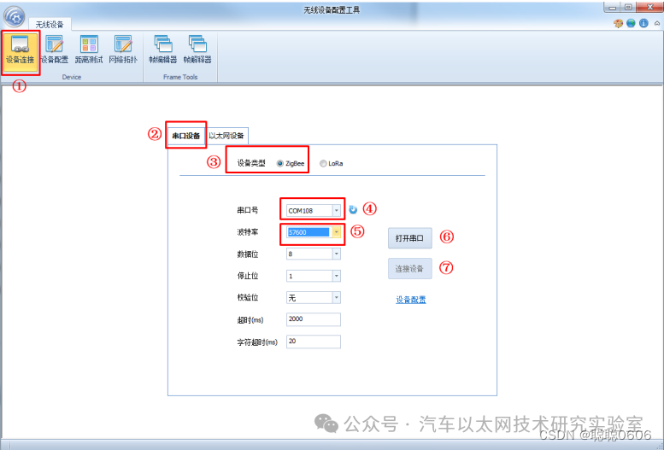Open the 设备连接 device connection tool
This screenshot has height=450, width=664.
20,50
